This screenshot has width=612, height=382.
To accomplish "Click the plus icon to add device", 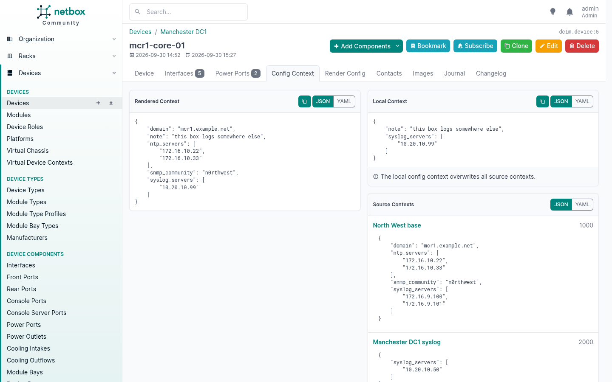I will coord(98,103).
